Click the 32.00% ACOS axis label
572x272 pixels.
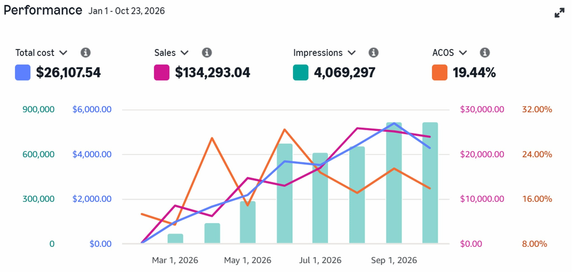point(537,109)
